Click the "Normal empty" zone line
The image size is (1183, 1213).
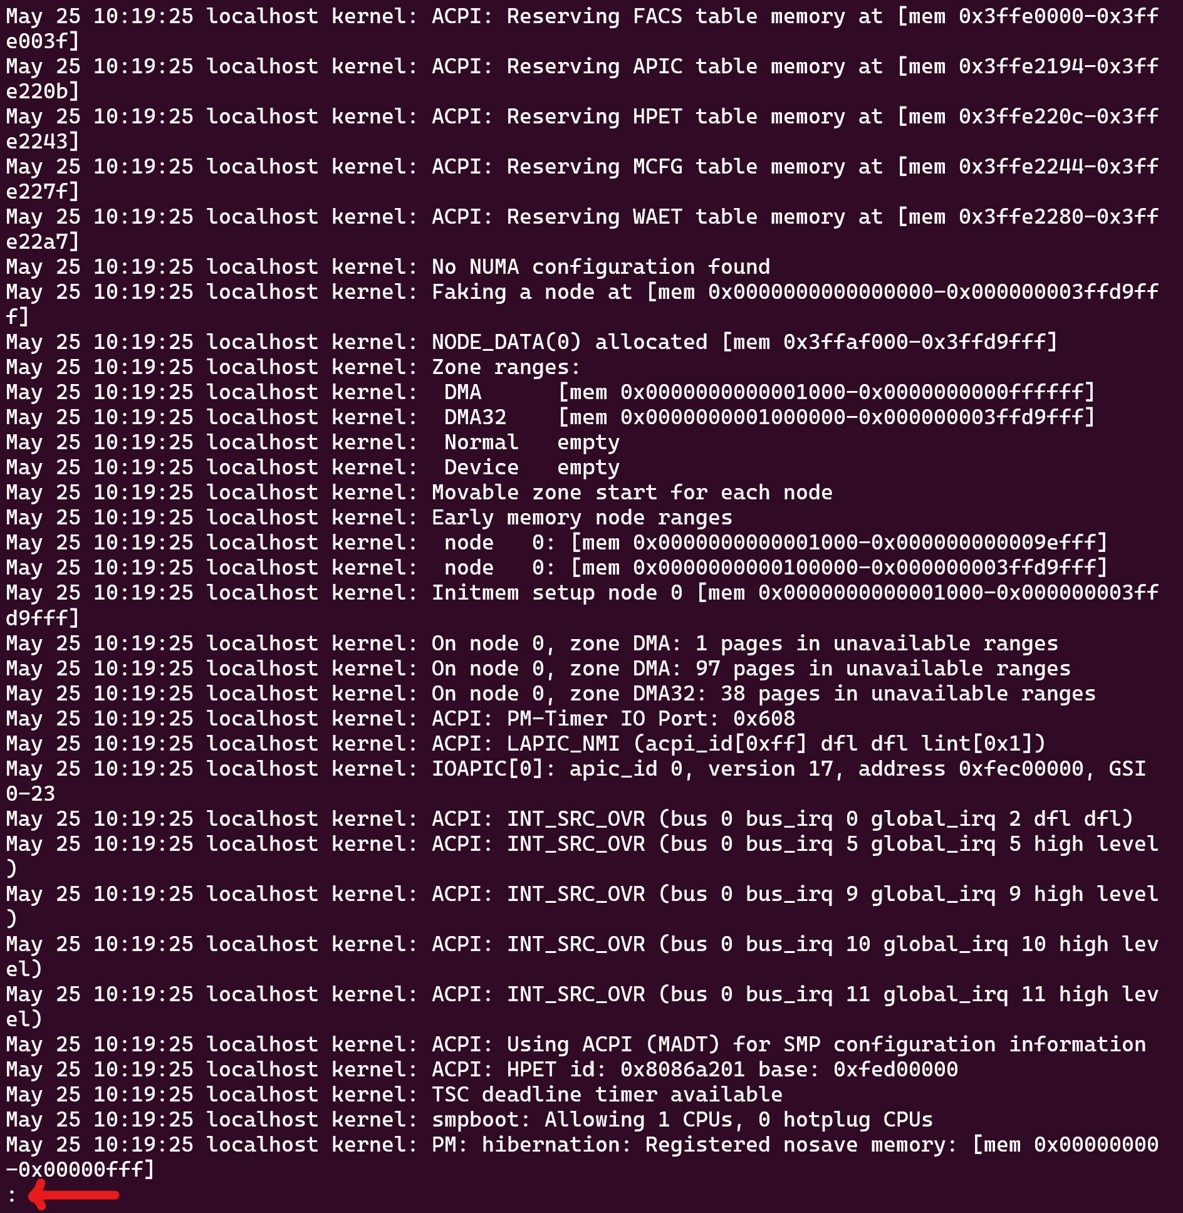[x=313, y=442]
